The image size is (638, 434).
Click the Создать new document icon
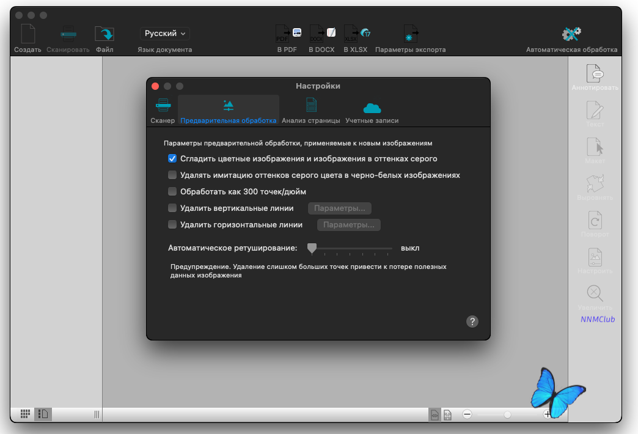tap(28, 34)
